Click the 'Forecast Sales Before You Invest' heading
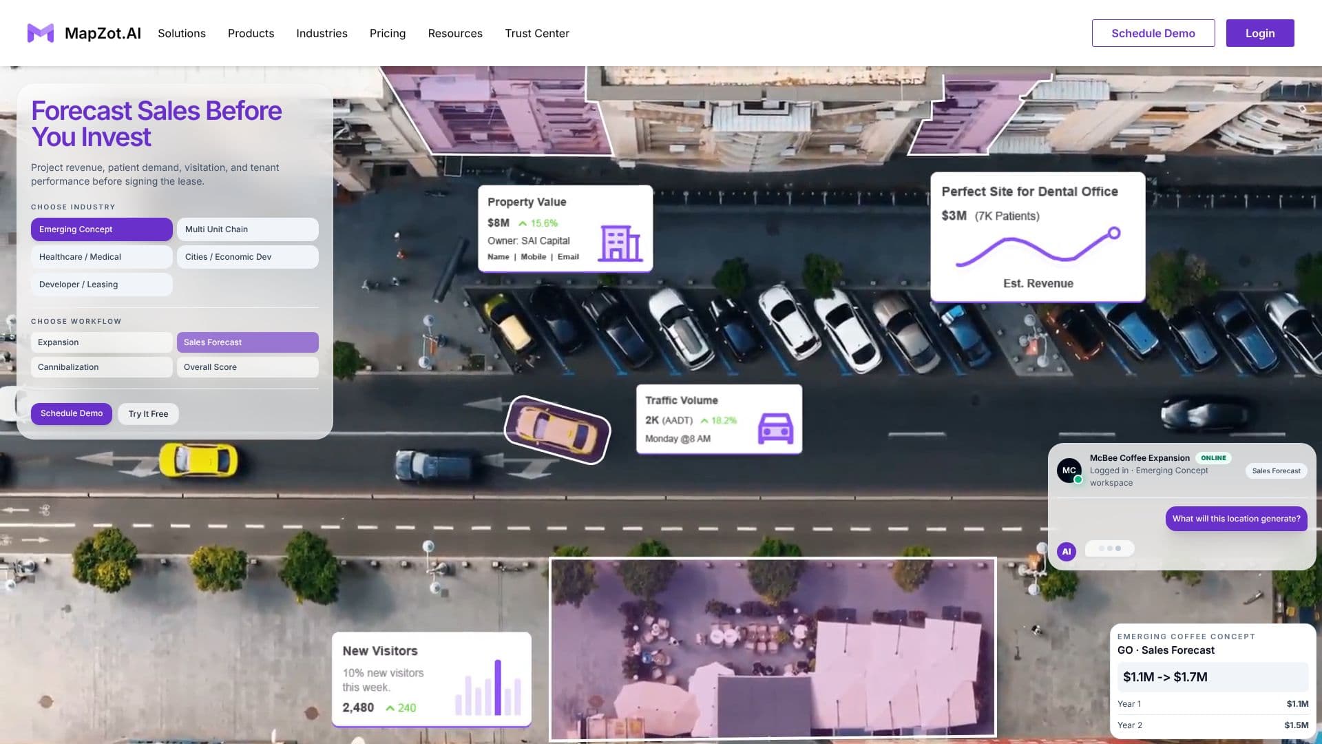Viewport: 1322px width, 744px height. click(156, 124)
